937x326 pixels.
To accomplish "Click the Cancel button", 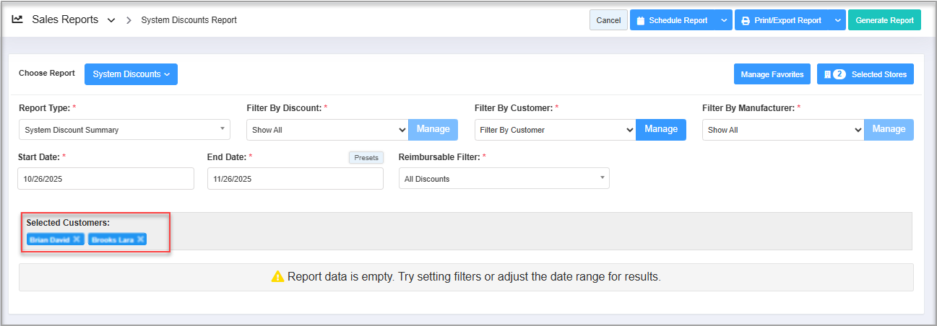I will [x=608, y=20].
